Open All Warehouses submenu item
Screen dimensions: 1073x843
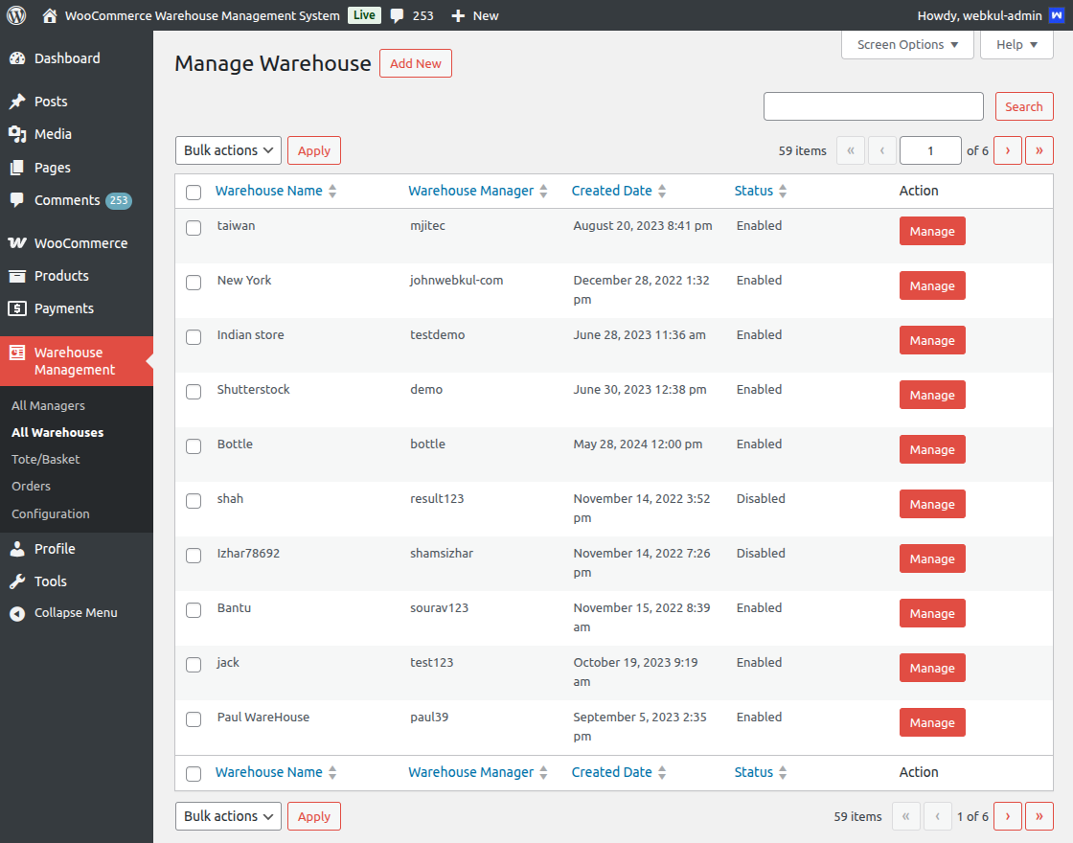[x=57, y=432]
